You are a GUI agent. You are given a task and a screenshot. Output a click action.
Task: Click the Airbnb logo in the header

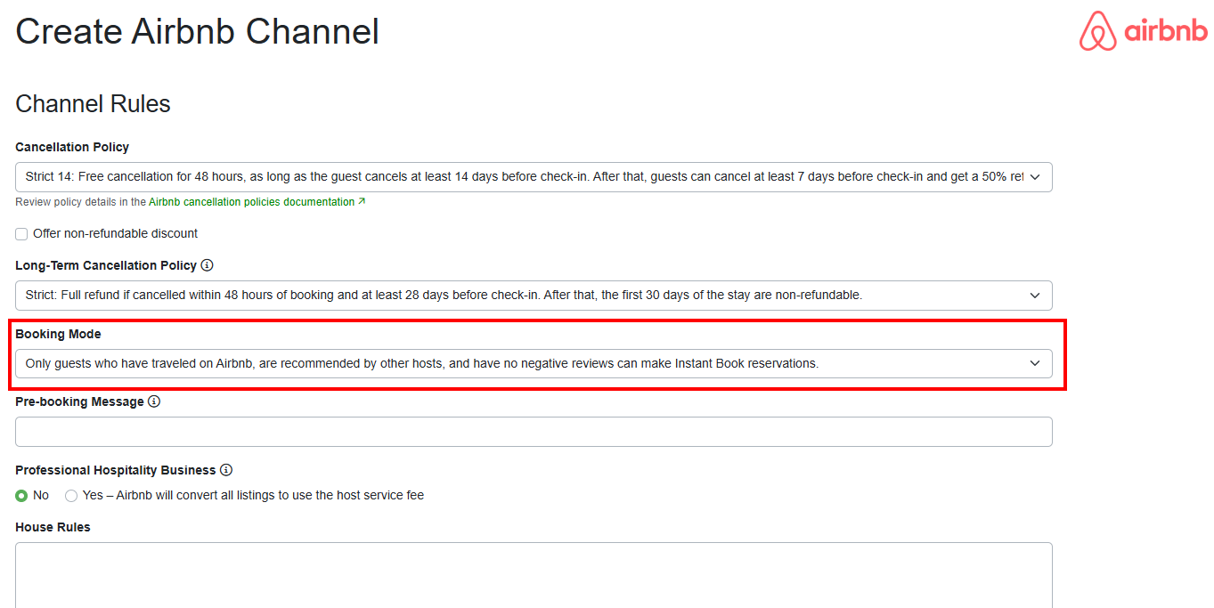[1143, 32]
